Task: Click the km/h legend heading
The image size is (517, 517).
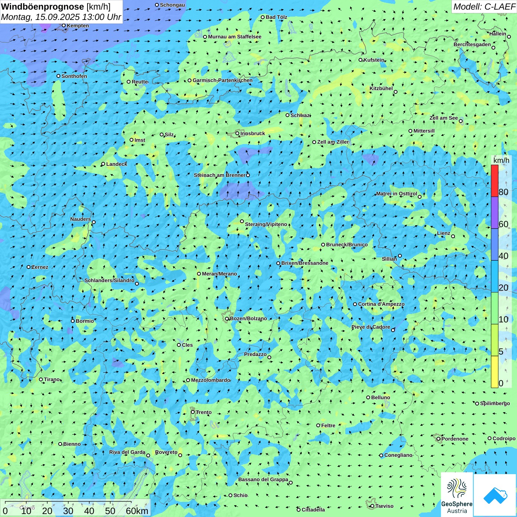Action: pyautogui.click(x=501, y=160)
